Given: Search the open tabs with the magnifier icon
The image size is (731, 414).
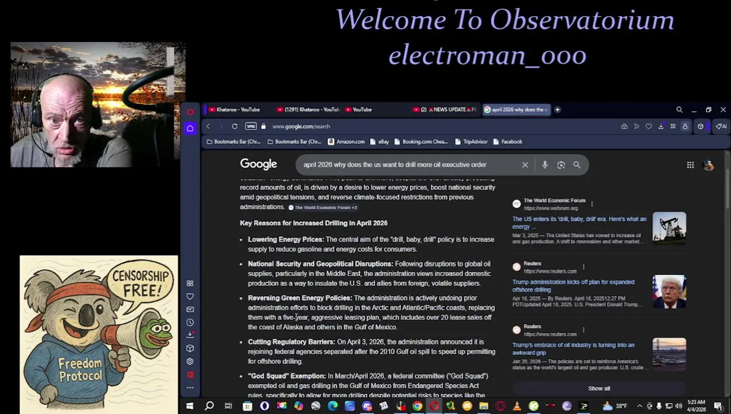Looking at the screenshot, I should tap(679, 110).
